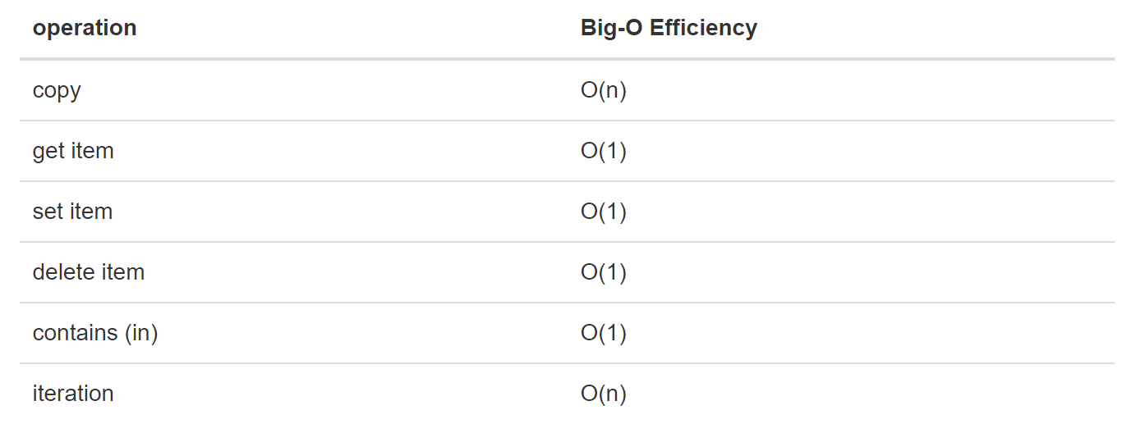Click 'item' in the get item row

pyautogui.click(x=93, y=151)
